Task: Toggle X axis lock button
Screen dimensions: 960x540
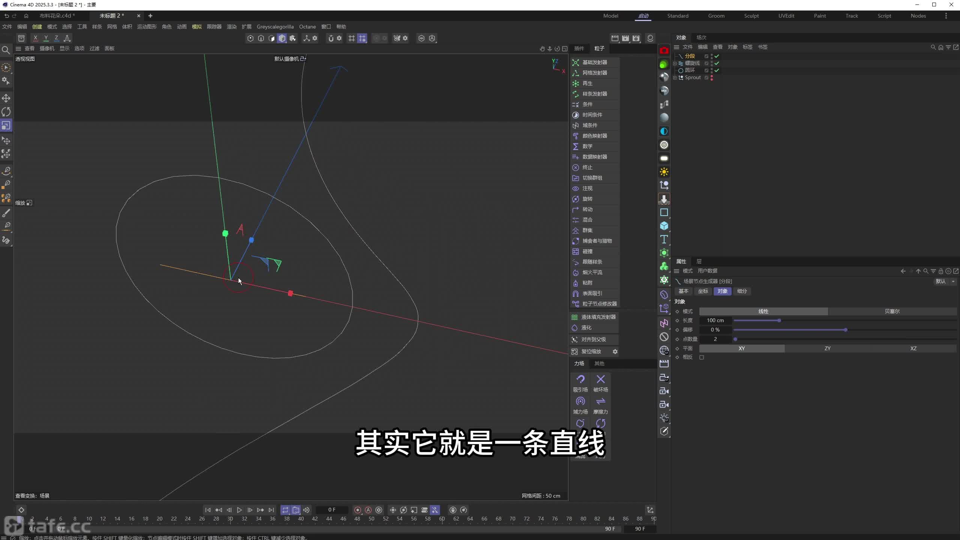Action: [35, 38]
